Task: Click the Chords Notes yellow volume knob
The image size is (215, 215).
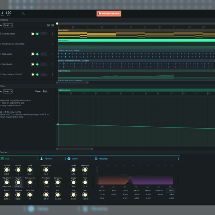Action: [33, 34]
